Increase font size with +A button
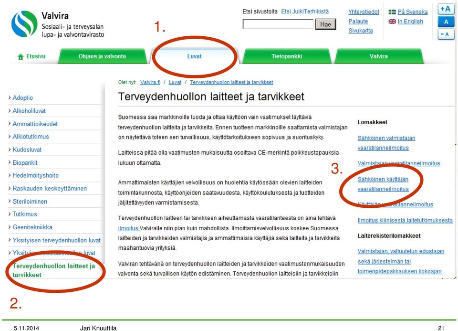Image resolution: width=458 pixels, height=331 pixels. [x=446, y=9]
